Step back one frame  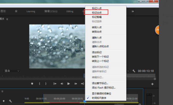pyautogui.click(x=62, y=84)
